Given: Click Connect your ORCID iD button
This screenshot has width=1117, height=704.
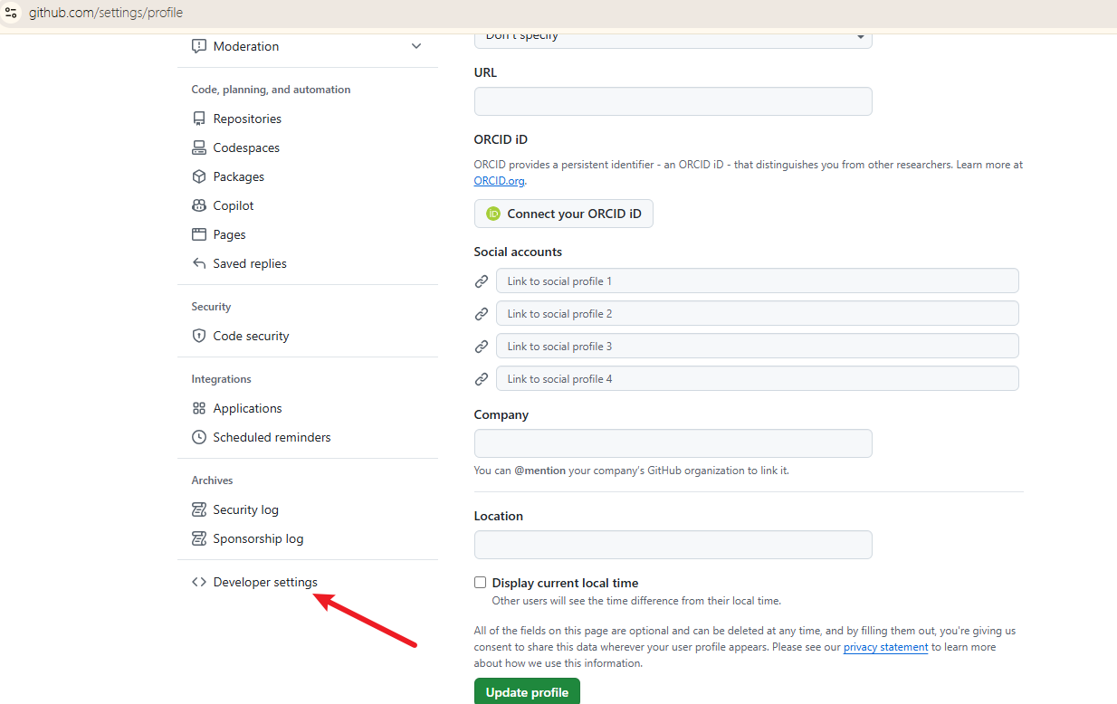Looking at the screenshot, I should click(x=563, y=214).
